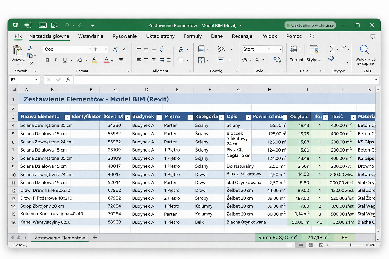Open the comments speech bubble icon

373,36
